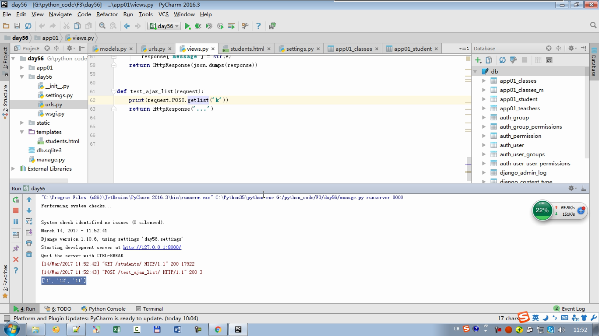Toggle pin tab in Run panel
The width and height of the screenshot is (599, 336).
click(x=16, y=248)
